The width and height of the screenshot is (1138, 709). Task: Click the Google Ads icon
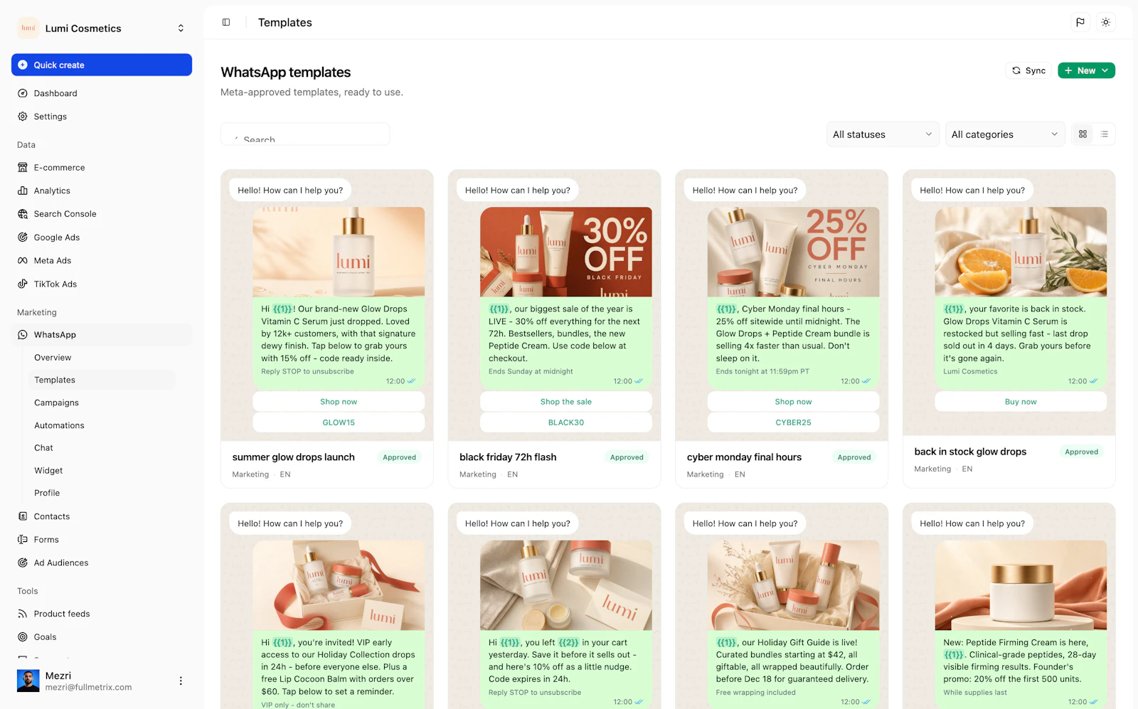(23, 238)
